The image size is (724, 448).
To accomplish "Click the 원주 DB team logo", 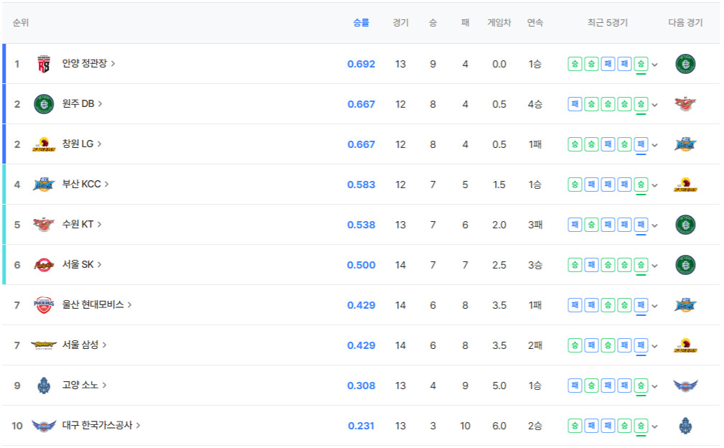I will [44, 104].
